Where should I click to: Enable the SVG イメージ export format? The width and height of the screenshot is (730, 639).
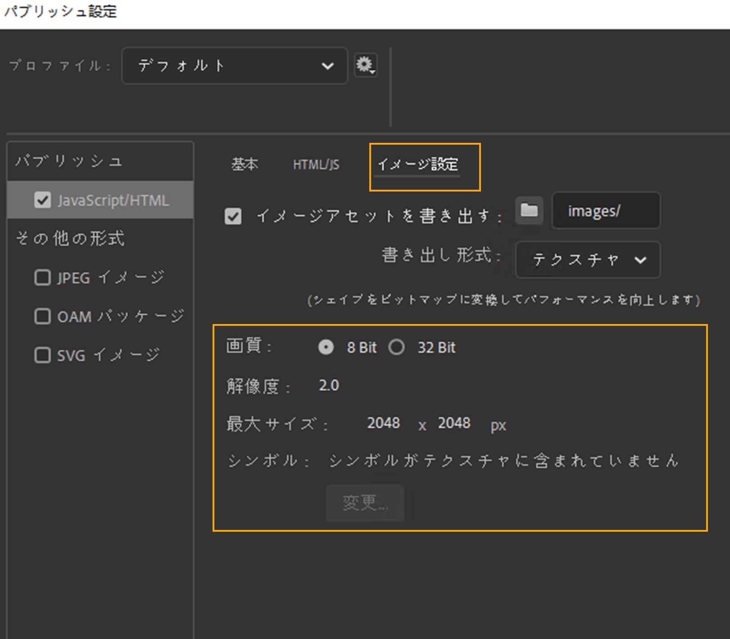[42, 355]
